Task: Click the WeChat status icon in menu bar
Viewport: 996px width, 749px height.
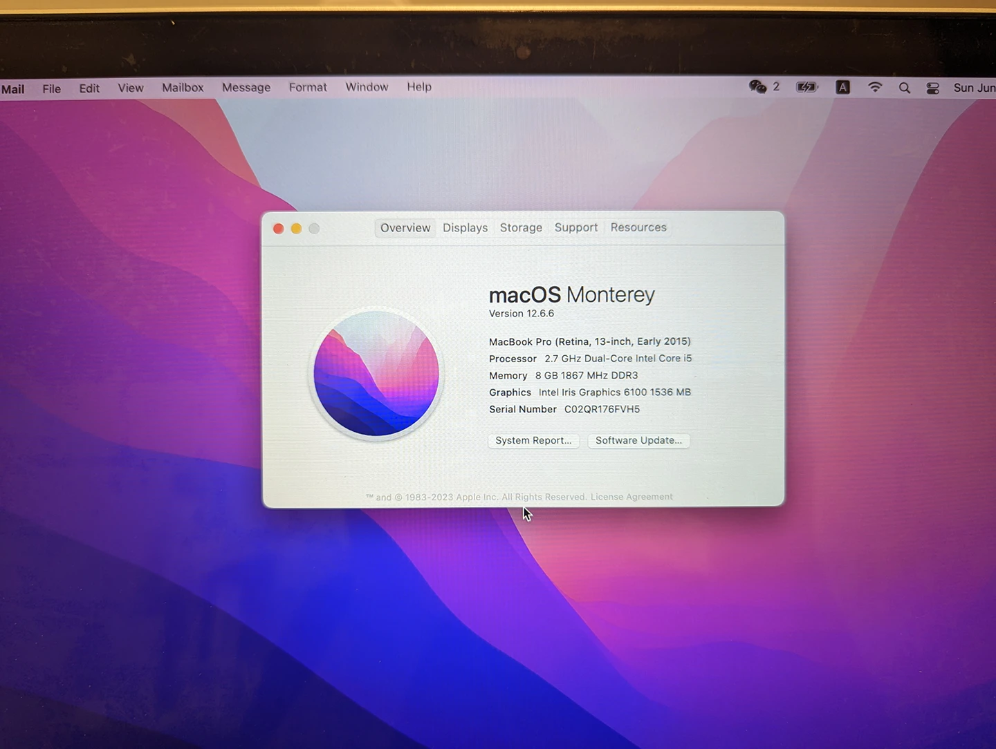Action: pyautogui.click(x=758, y=87)
